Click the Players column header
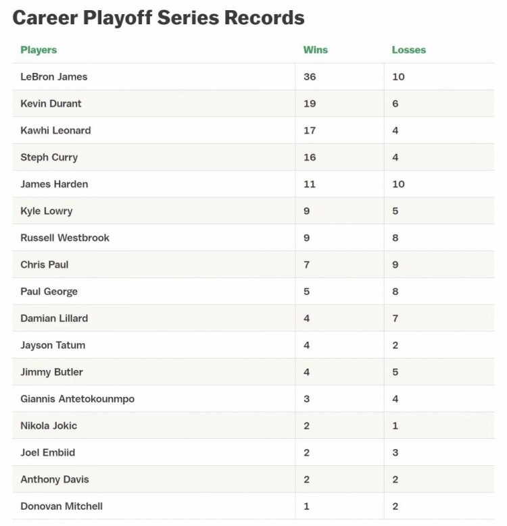507x526 pixels. (x=39, y=50)
